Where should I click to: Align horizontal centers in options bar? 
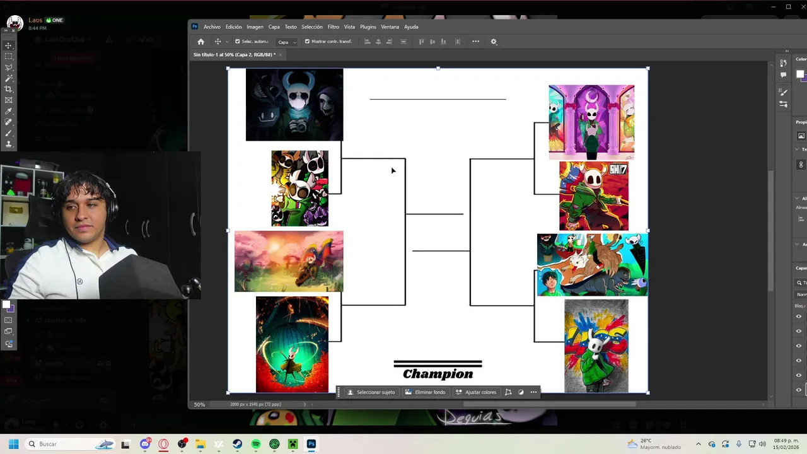pyautogui.click(x=378, y=42)
